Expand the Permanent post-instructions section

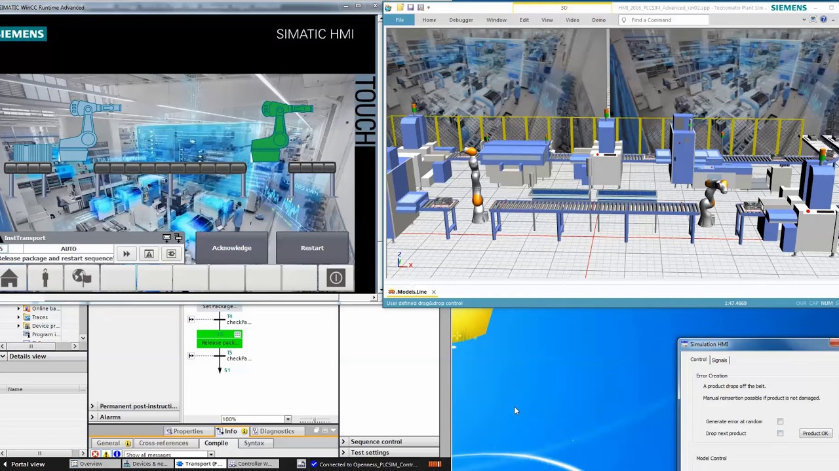point(92,406)
